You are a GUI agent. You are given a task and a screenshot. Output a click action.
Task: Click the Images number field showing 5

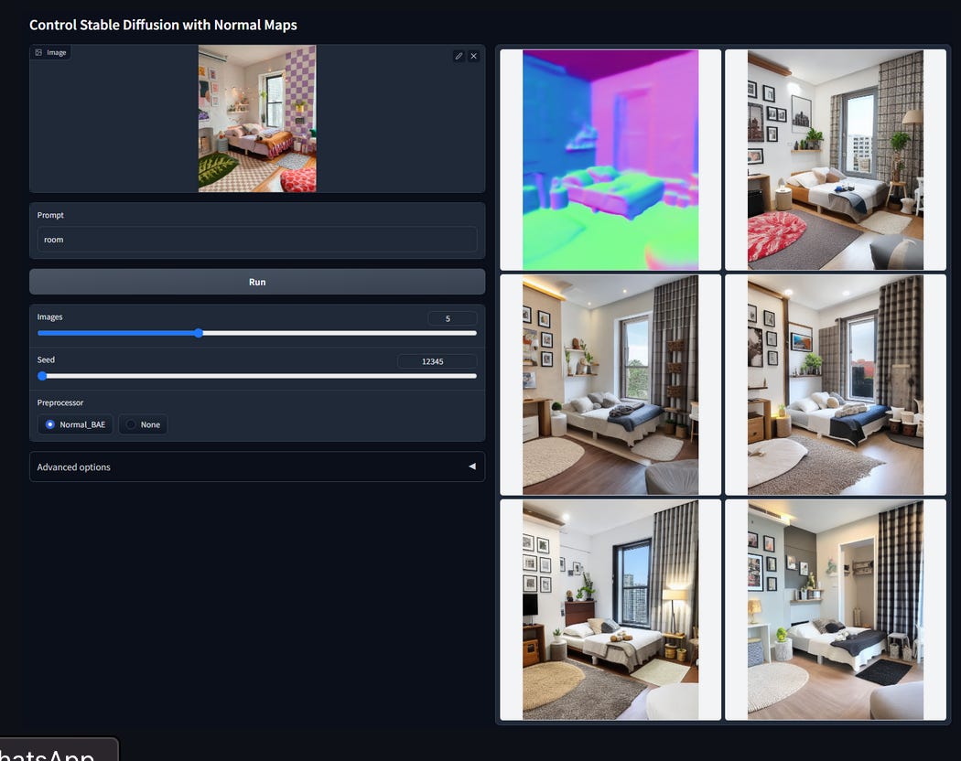coord(452,318)
